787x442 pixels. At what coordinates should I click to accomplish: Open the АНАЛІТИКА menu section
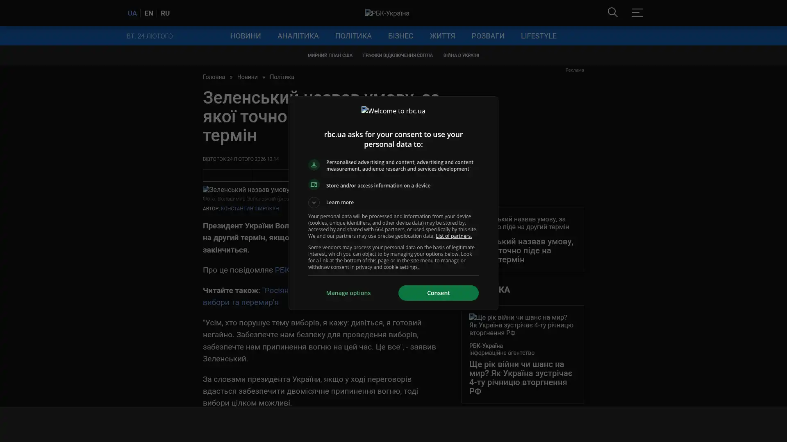(298, 36)
